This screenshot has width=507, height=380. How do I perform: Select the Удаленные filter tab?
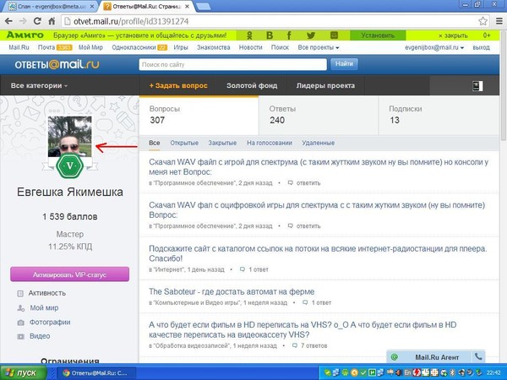(x=319, y=143)
